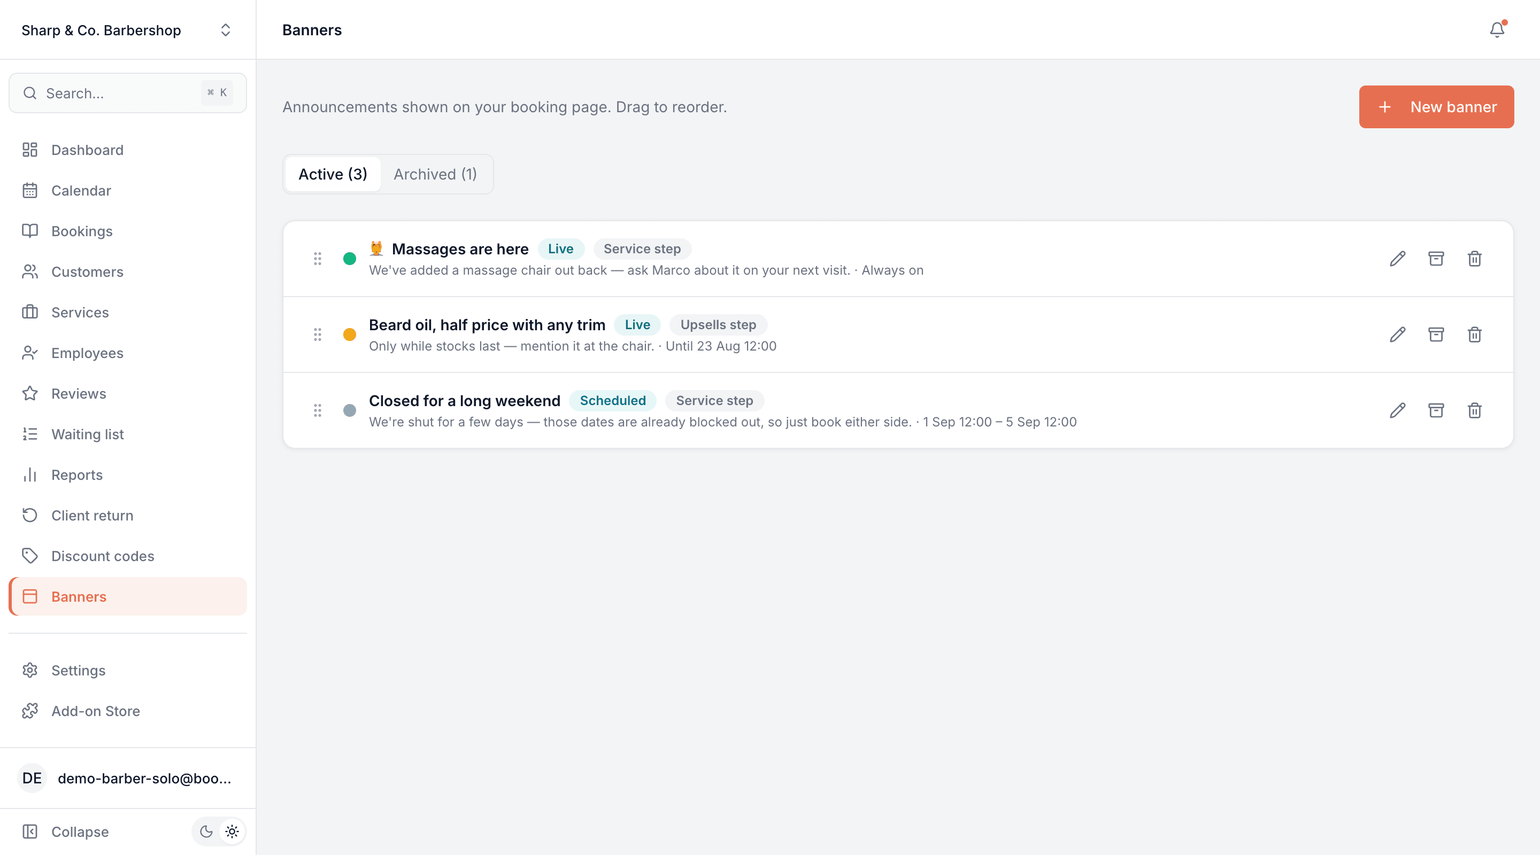Click the Scheduled badge

click(x=613, y=400)
